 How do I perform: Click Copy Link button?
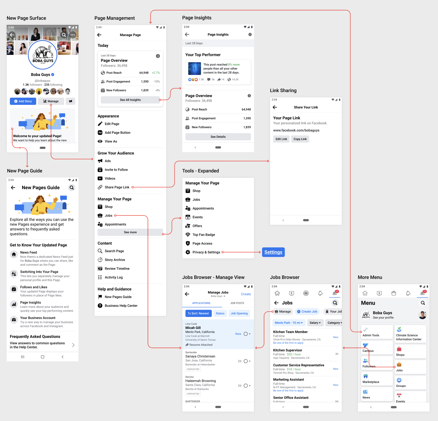pos(300,139)
